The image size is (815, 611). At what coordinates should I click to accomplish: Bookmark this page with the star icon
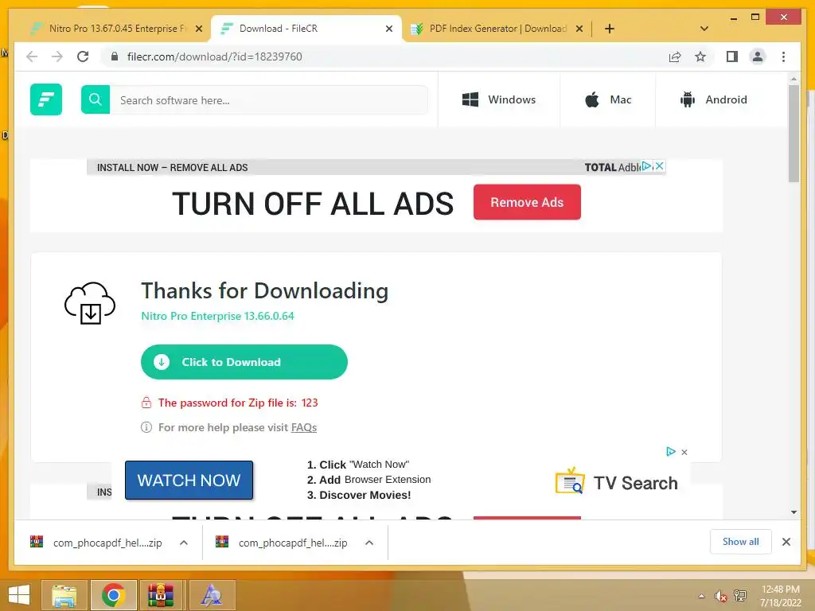click(x=700, y=56)
